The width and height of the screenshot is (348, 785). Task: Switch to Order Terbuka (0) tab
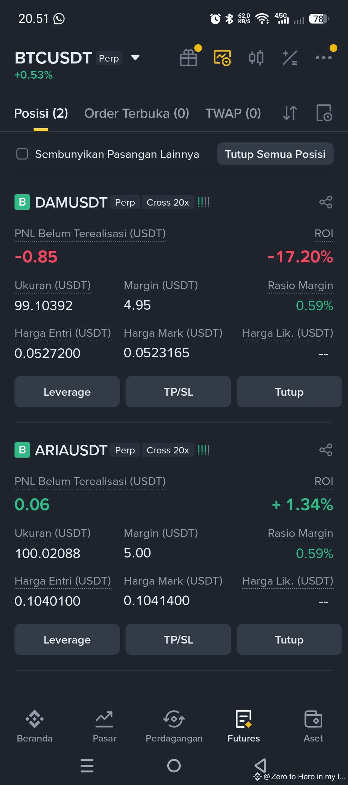(x=137, y=113)
